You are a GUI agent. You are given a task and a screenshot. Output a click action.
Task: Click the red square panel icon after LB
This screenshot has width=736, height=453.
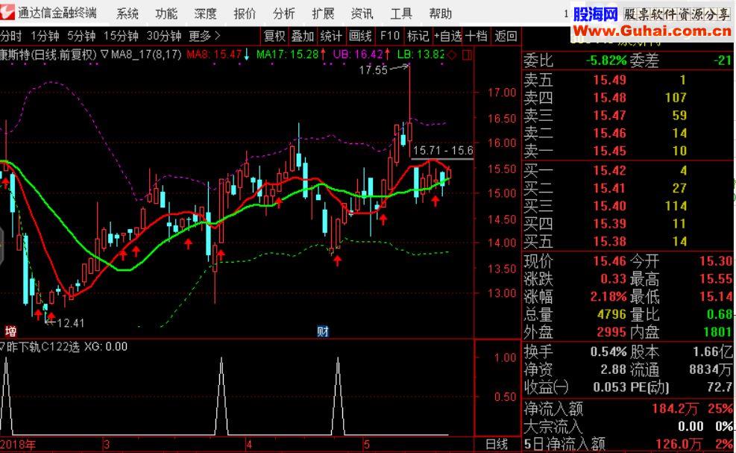pyautogui.click(x=467, y=55)
